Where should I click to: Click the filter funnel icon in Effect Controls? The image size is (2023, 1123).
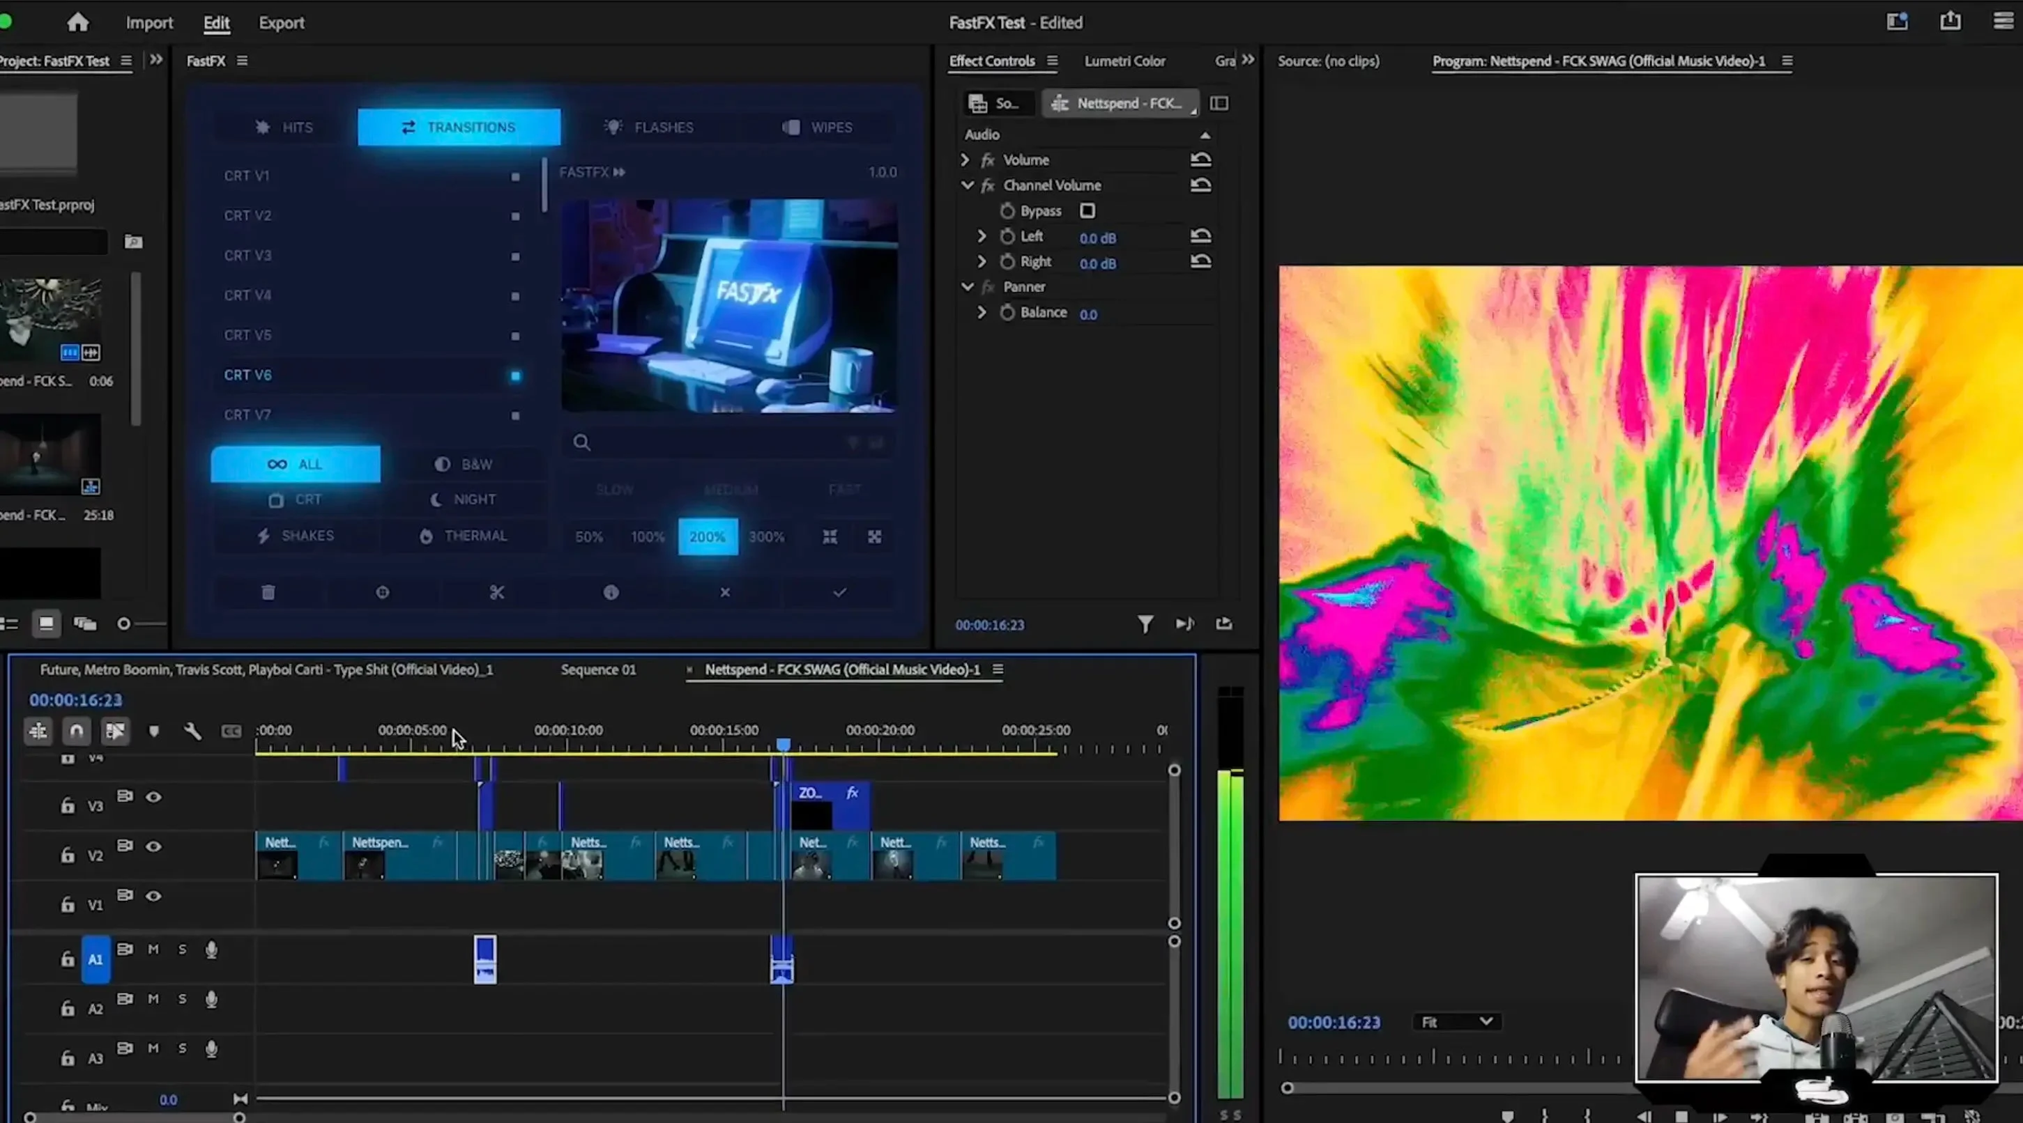point(1146,625)
